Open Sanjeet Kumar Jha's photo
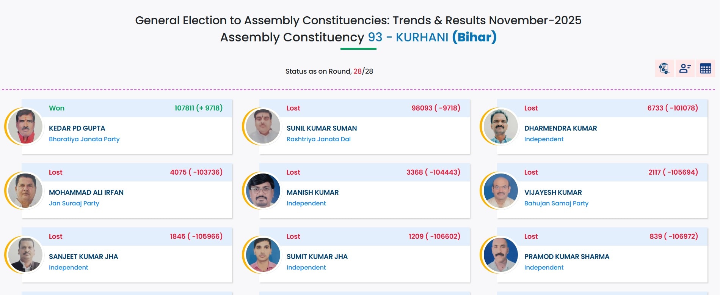Screen dimensions: 720x295 25,255
